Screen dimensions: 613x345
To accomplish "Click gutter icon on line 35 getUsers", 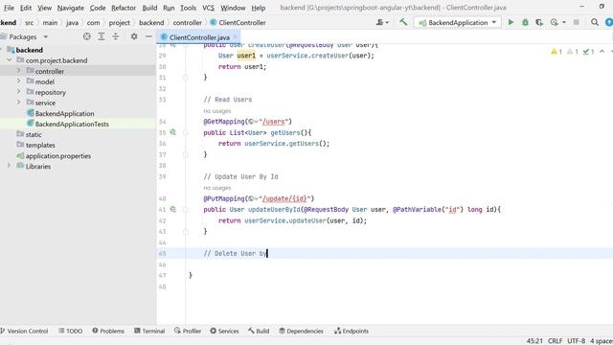I will (172, 132).
